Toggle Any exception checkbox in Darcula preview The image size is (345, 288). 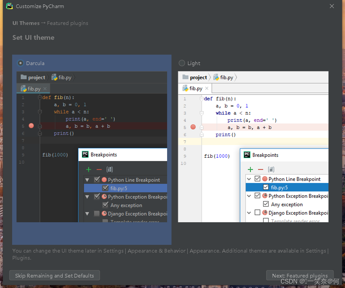105,205
